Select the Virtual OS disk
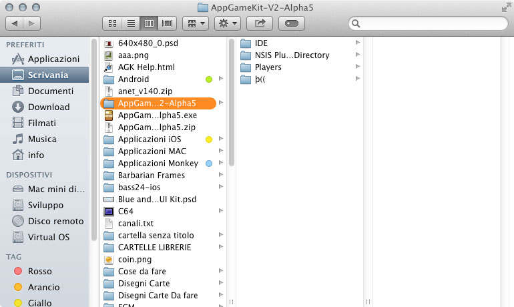 tap(45, 237)
